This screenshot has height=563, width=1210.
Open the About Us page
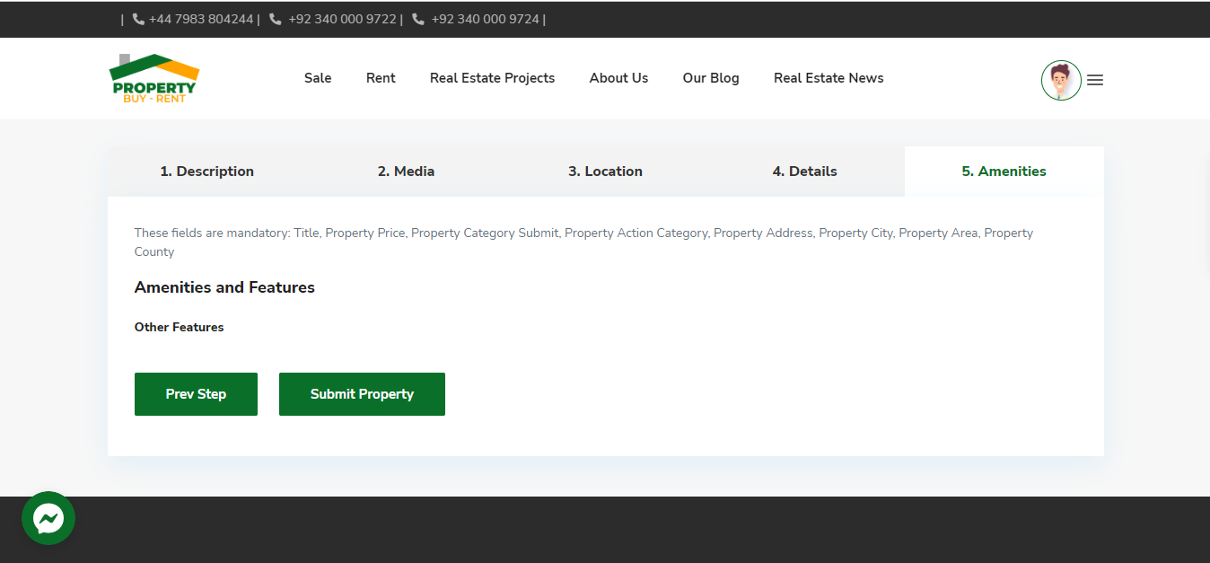click(x=618, y=78)
